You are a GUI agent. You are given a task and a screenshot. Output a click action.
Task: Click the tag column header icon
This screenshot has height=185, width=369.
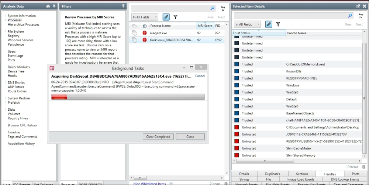pyautogui.click(x=134, y=26)
